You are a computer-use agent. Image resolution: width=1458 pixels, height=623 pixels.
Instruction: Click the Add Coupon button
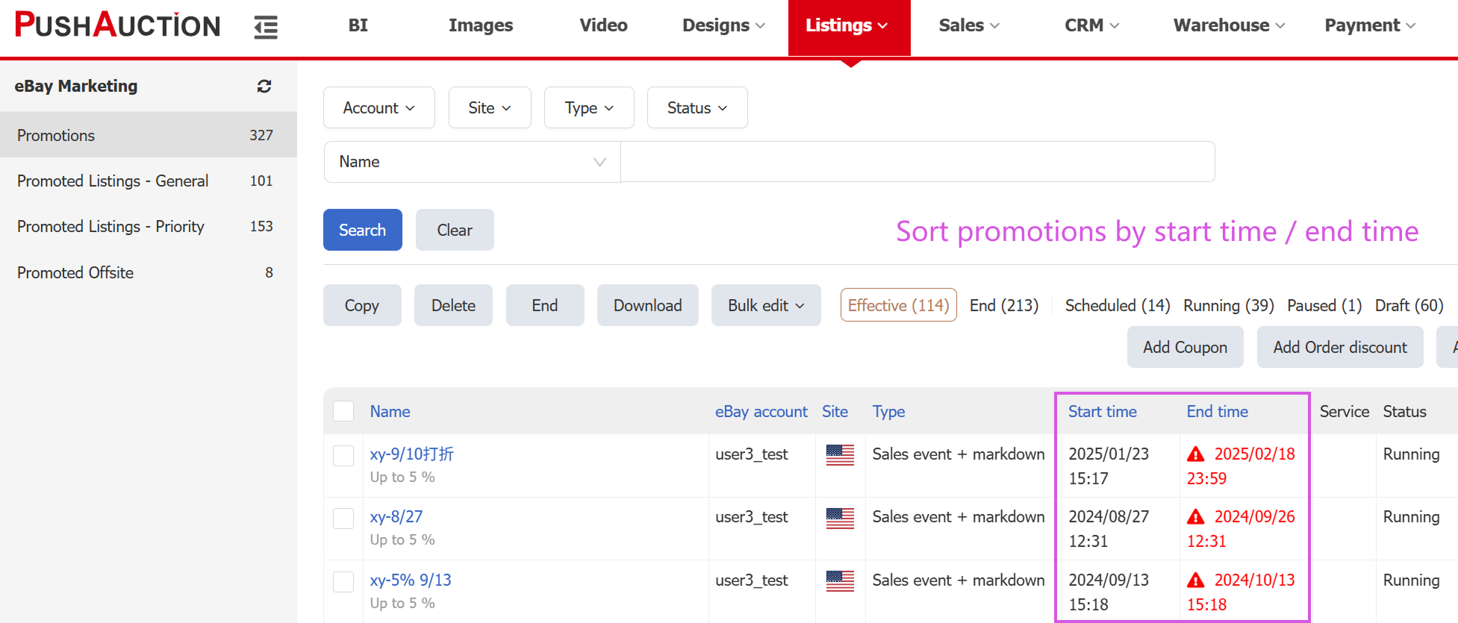coord(1185,348)
